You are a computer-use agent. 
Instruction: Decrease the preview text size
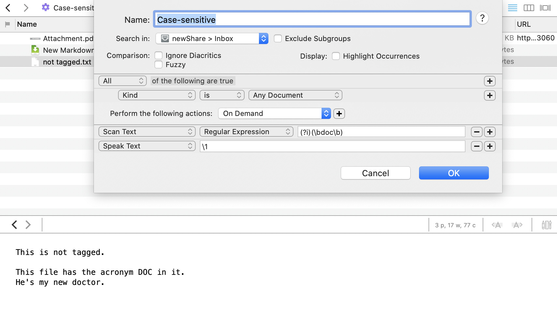pos(496,225)
